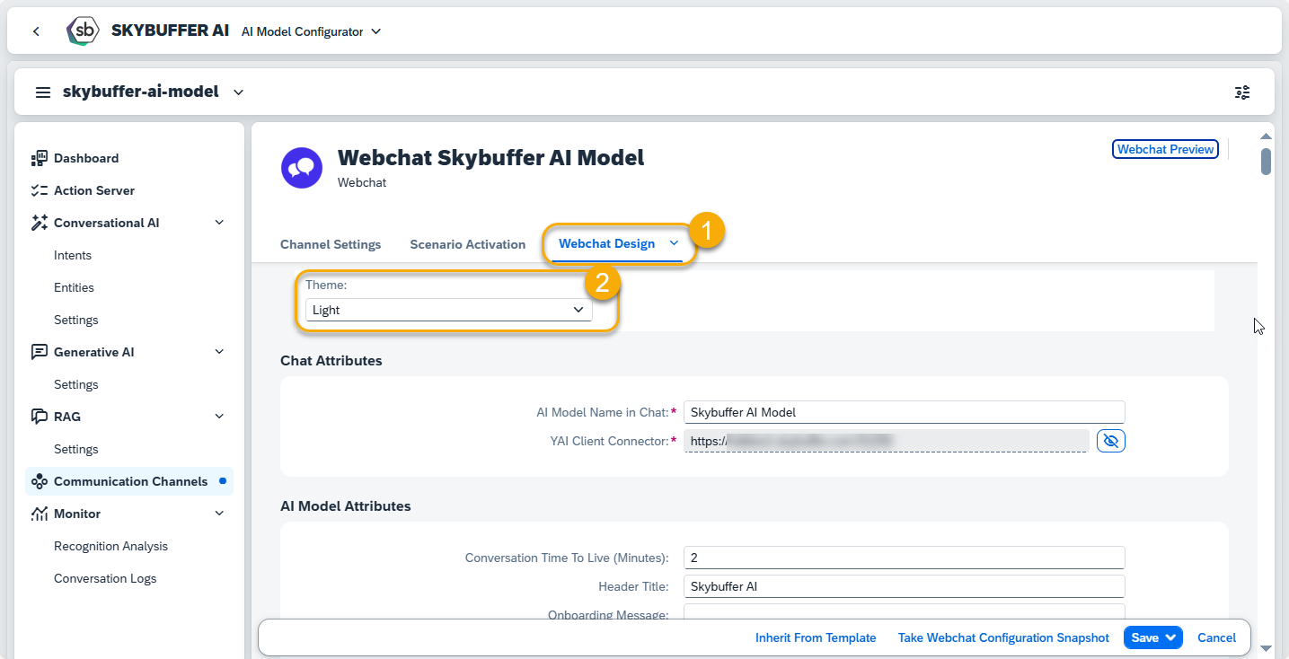Click the Conversation Time To Live field
The height and width of the screenshot is (659, 1289).
(x=904, y=558)
